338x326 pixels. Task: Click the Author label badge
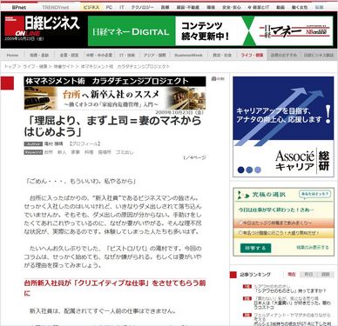click(x=33, y=144)
